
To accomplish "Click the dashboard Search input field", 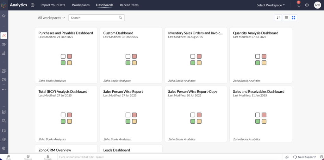I will coord(94,18).
